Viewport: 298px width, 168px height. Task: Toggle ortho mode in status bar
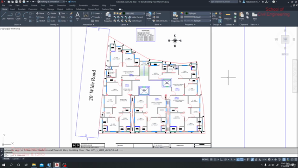(x=222, y=160)
